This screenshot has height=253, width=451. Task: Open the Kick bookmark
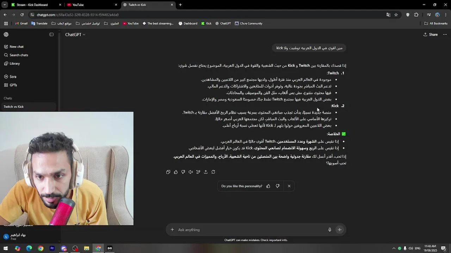[x=206, y=24]
